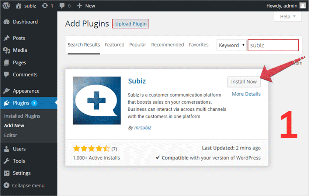Image resolution: width=309 pixels, height=196 pixels.
Task: Click the Media icon in sidebar
Action: [x=7, y=50]
